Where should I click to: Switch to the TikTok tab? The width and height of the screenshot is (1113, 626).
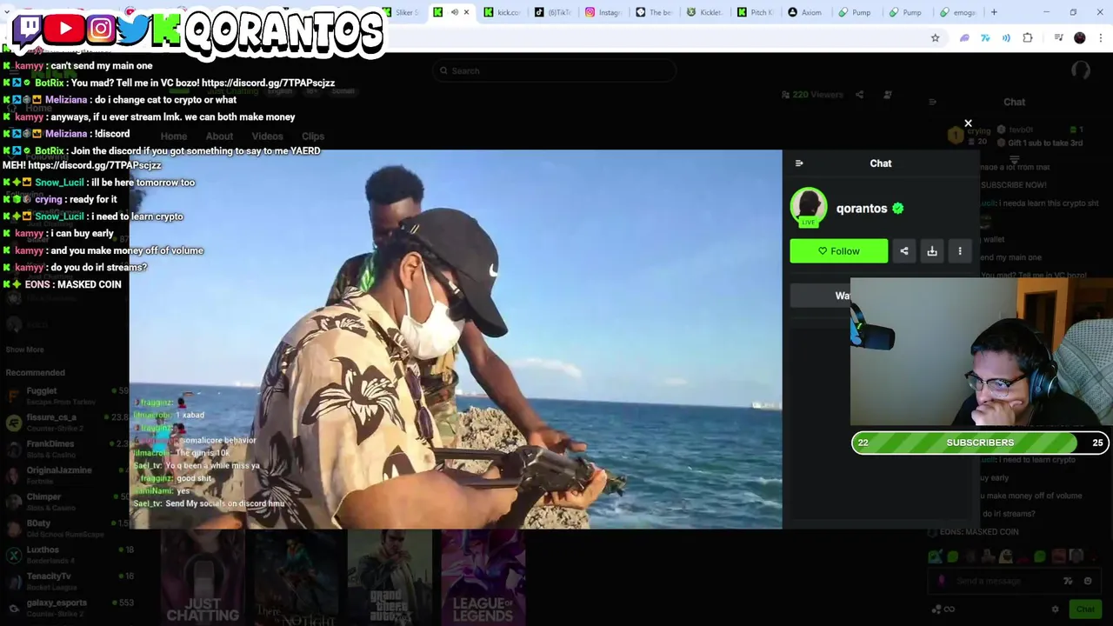pyautogui.click(x=553, y=12)
